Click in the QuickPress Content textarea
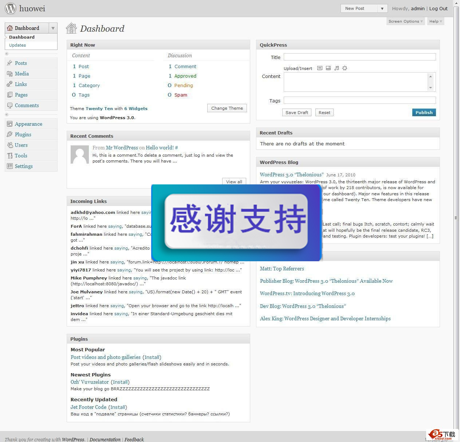Screen dimensions: 460x442 (x=356, y=82)
